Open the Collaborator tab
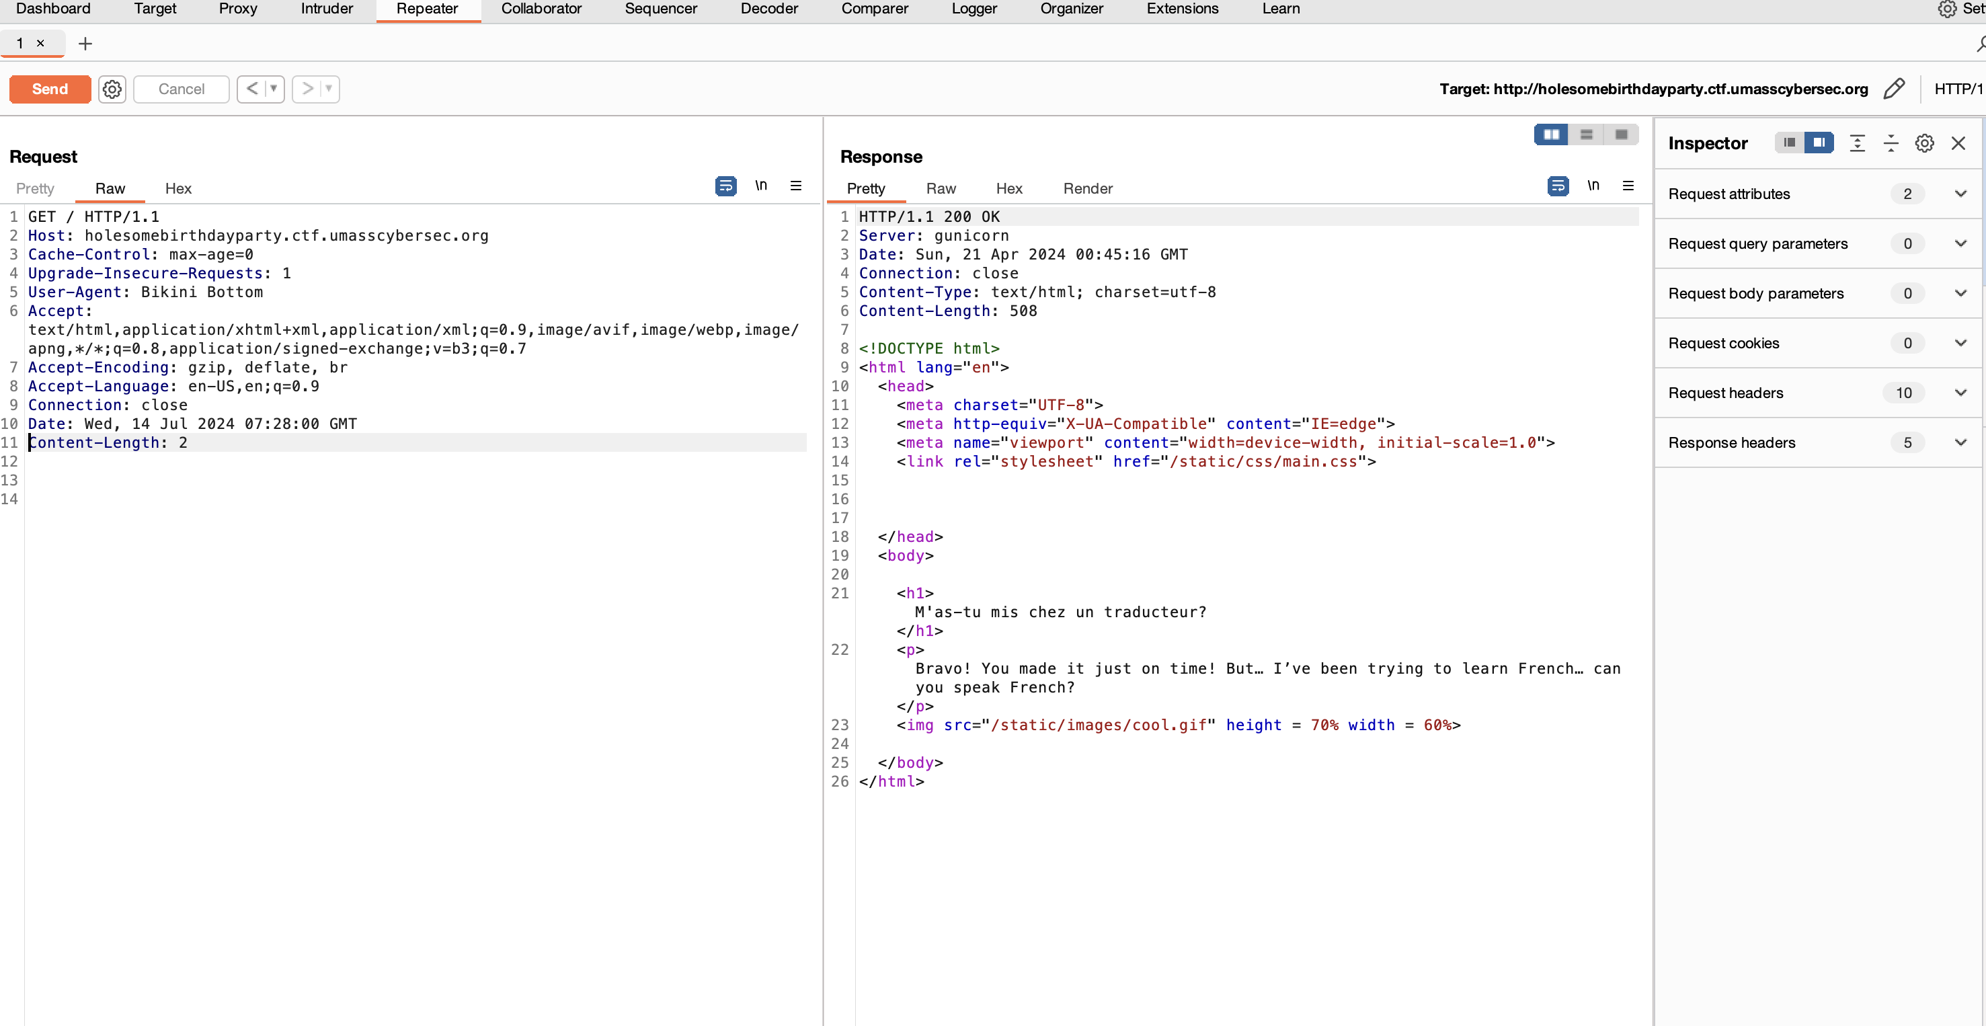This screenshot has width=1986, height=1026. [x=541, y=9]
